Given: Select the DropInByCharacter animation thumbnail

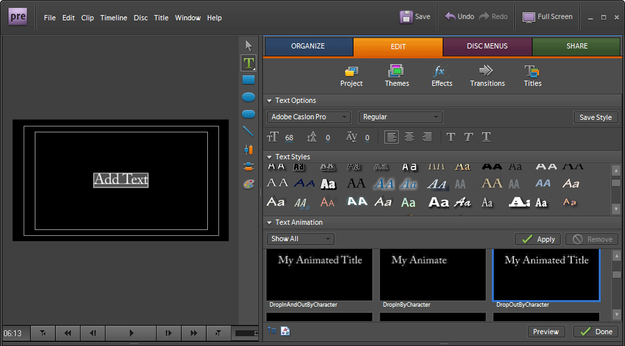Looking at the screenshot, I should point(432,275).
